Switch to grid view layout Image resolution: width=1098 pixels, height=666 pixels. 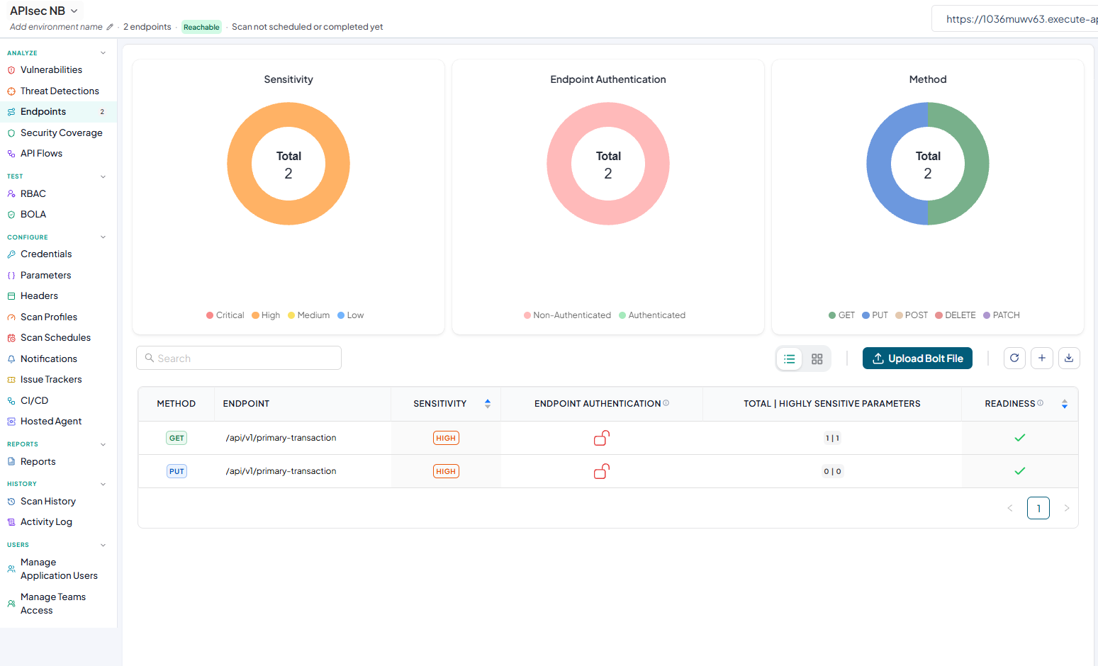(x=817, y=359)
